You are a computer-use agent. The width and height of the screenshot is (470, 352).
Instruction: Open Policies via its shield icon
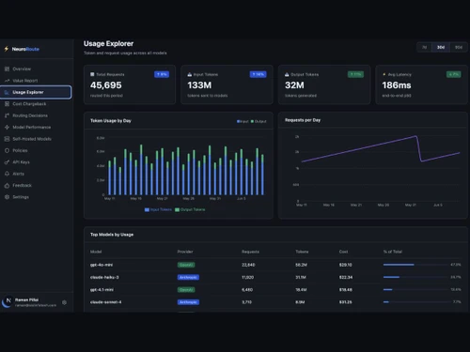click(x=7, y=150)
